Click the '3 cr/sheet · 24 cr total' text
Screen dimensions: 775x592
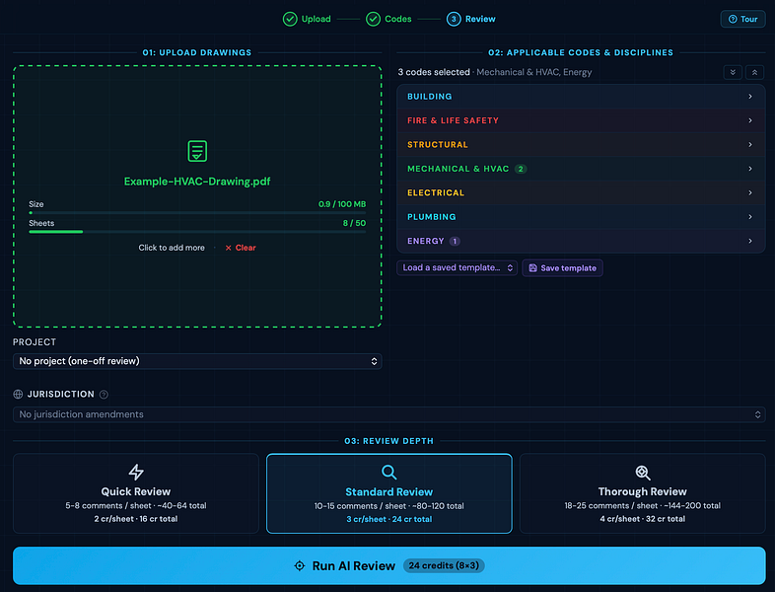389,519
